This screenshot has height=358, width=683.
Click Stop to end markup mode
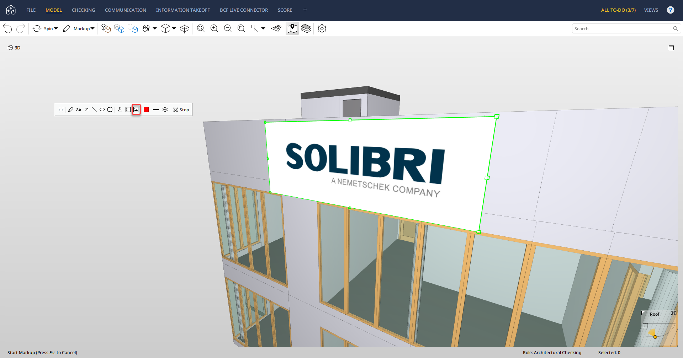[181, 109]
